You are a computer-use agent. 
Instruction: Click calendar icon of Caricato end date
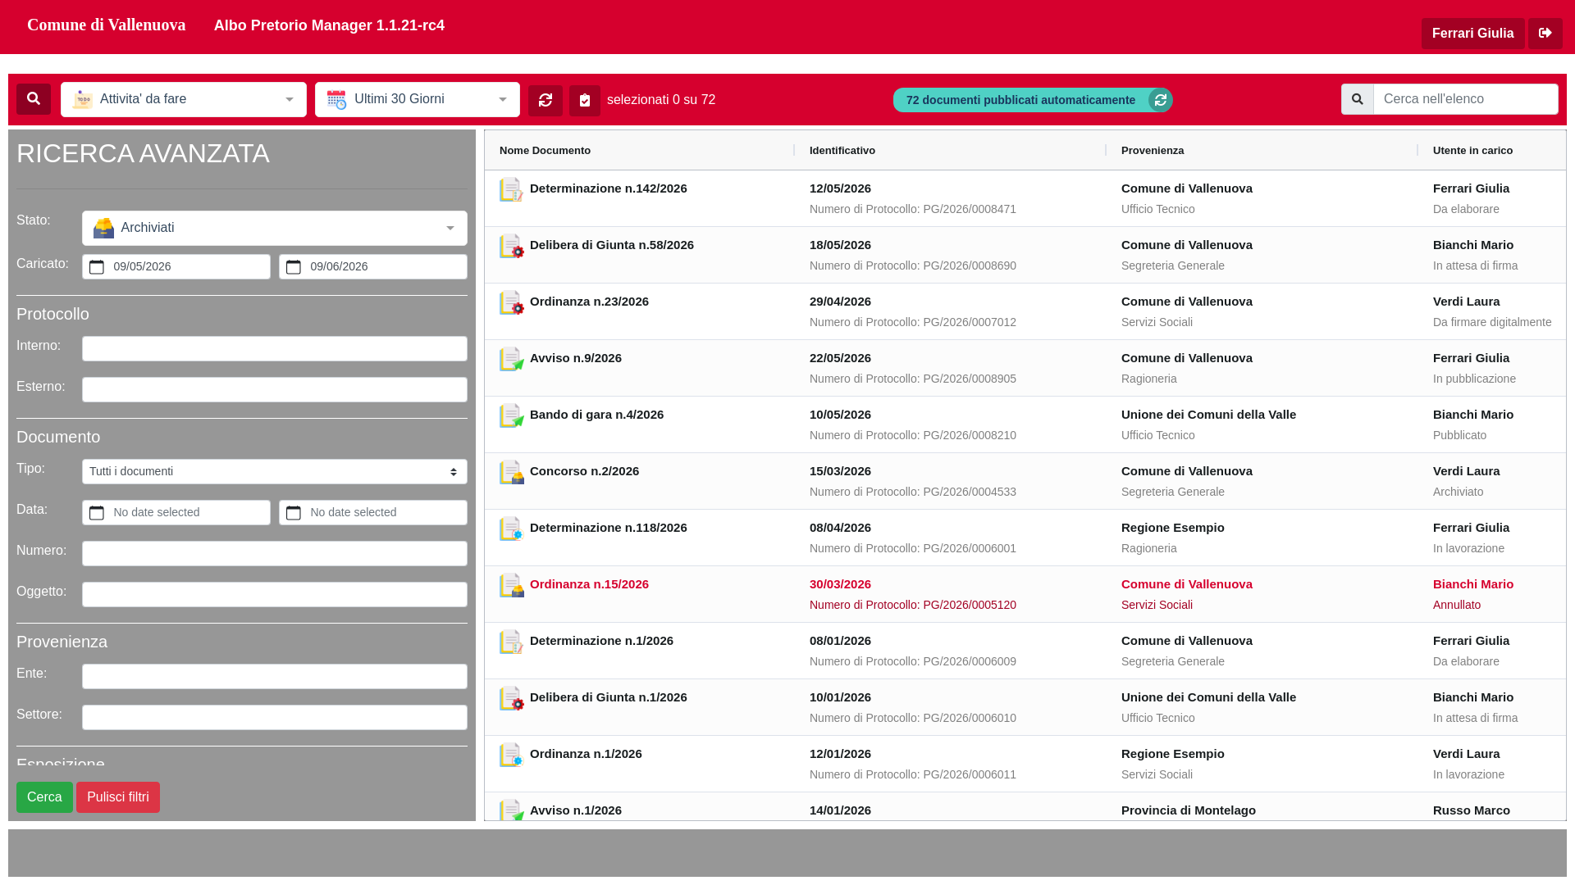(x=294, y=267)
